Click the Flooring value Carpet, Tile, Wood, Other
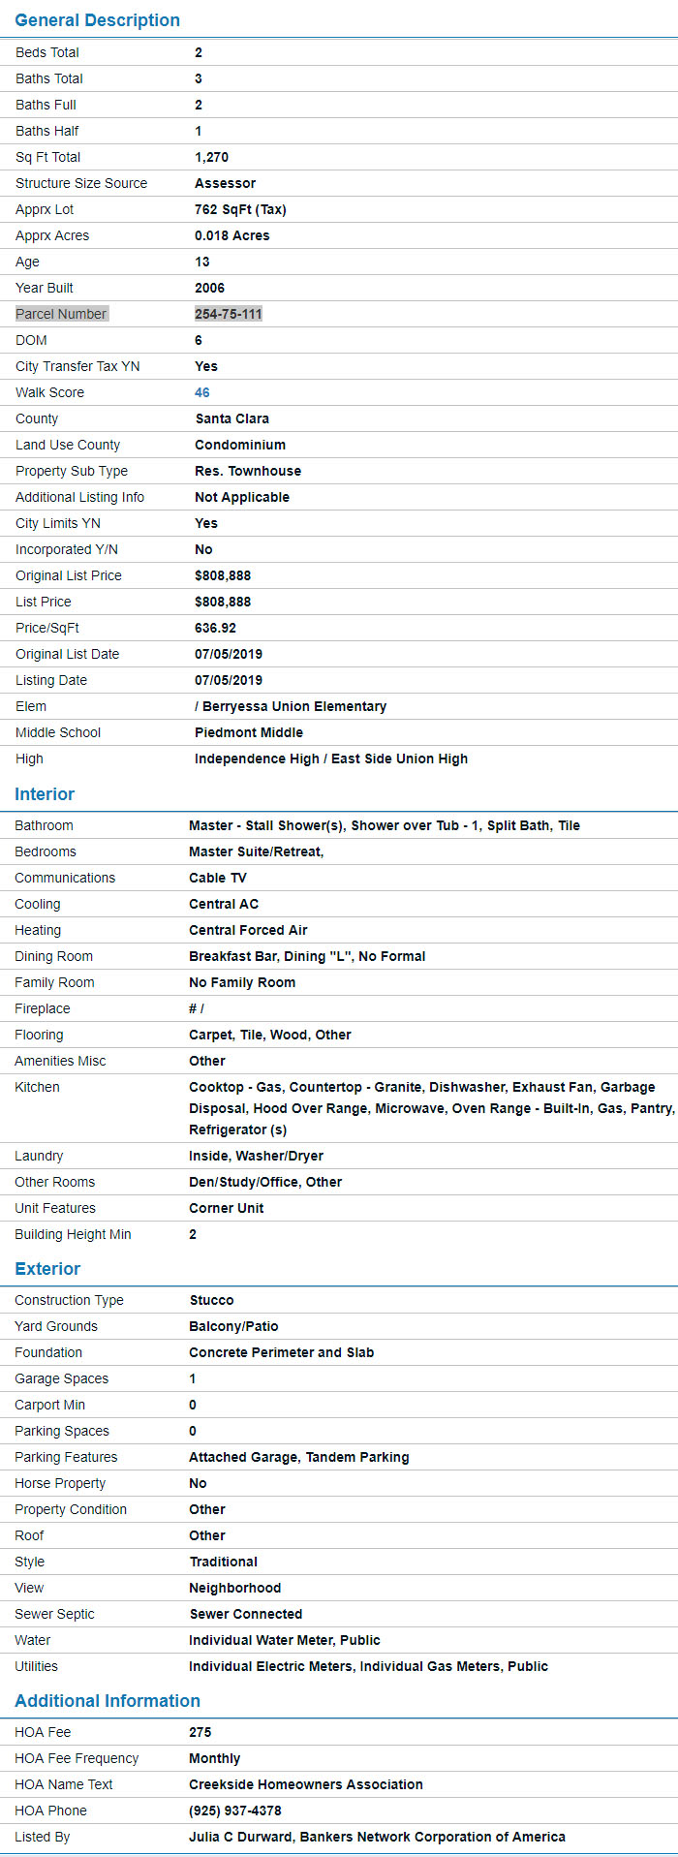Screen dimensions: 678x1857 [x=270, y=1035]
